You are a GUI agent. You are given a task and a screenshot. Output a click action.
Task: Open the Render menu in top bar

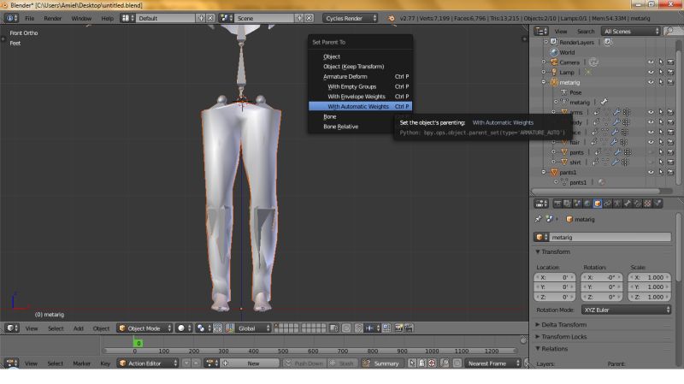(52, 18)
